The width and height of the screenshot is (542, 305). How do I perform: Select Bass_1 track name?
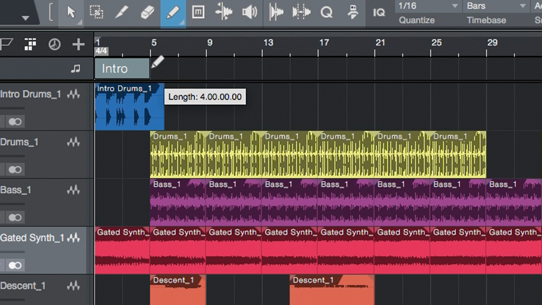(x=16, y=190)
